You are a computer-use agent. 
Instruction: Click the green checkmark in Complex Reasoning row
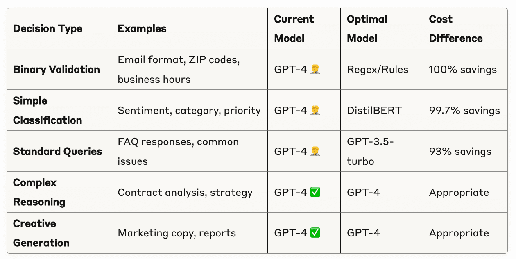(315, 192)
